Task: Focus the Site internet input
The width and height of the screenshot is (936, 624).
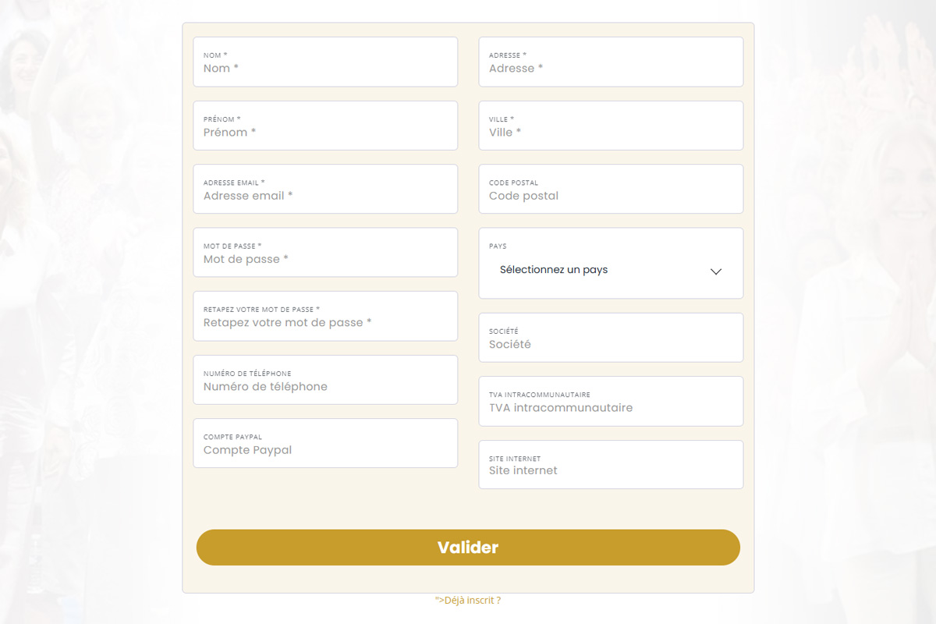Action: (610, 470)
